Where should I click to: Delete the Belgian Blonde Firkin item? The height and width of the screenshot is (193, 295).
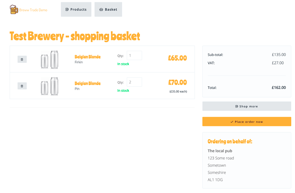(x=22, y=59)
